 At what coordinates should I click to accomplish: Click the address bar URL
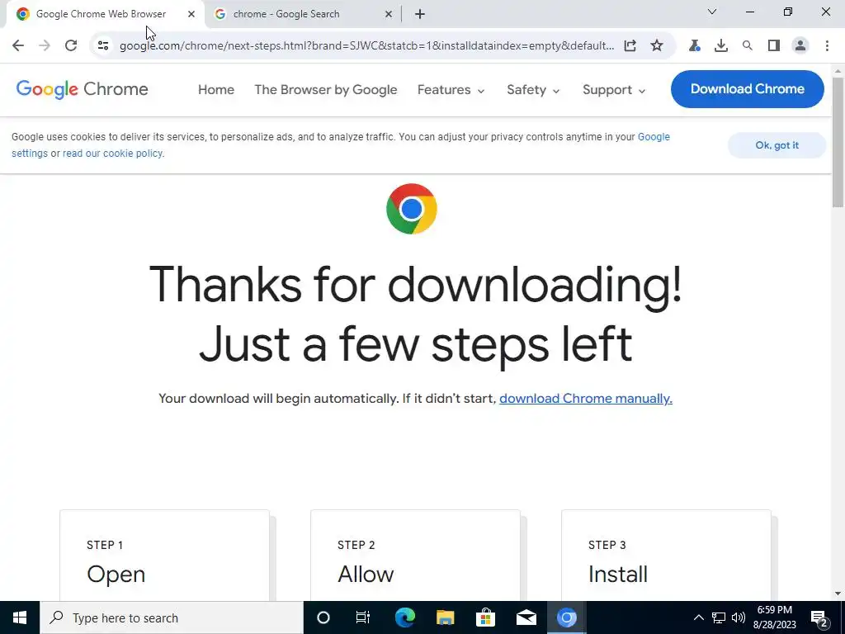[366, 46]
